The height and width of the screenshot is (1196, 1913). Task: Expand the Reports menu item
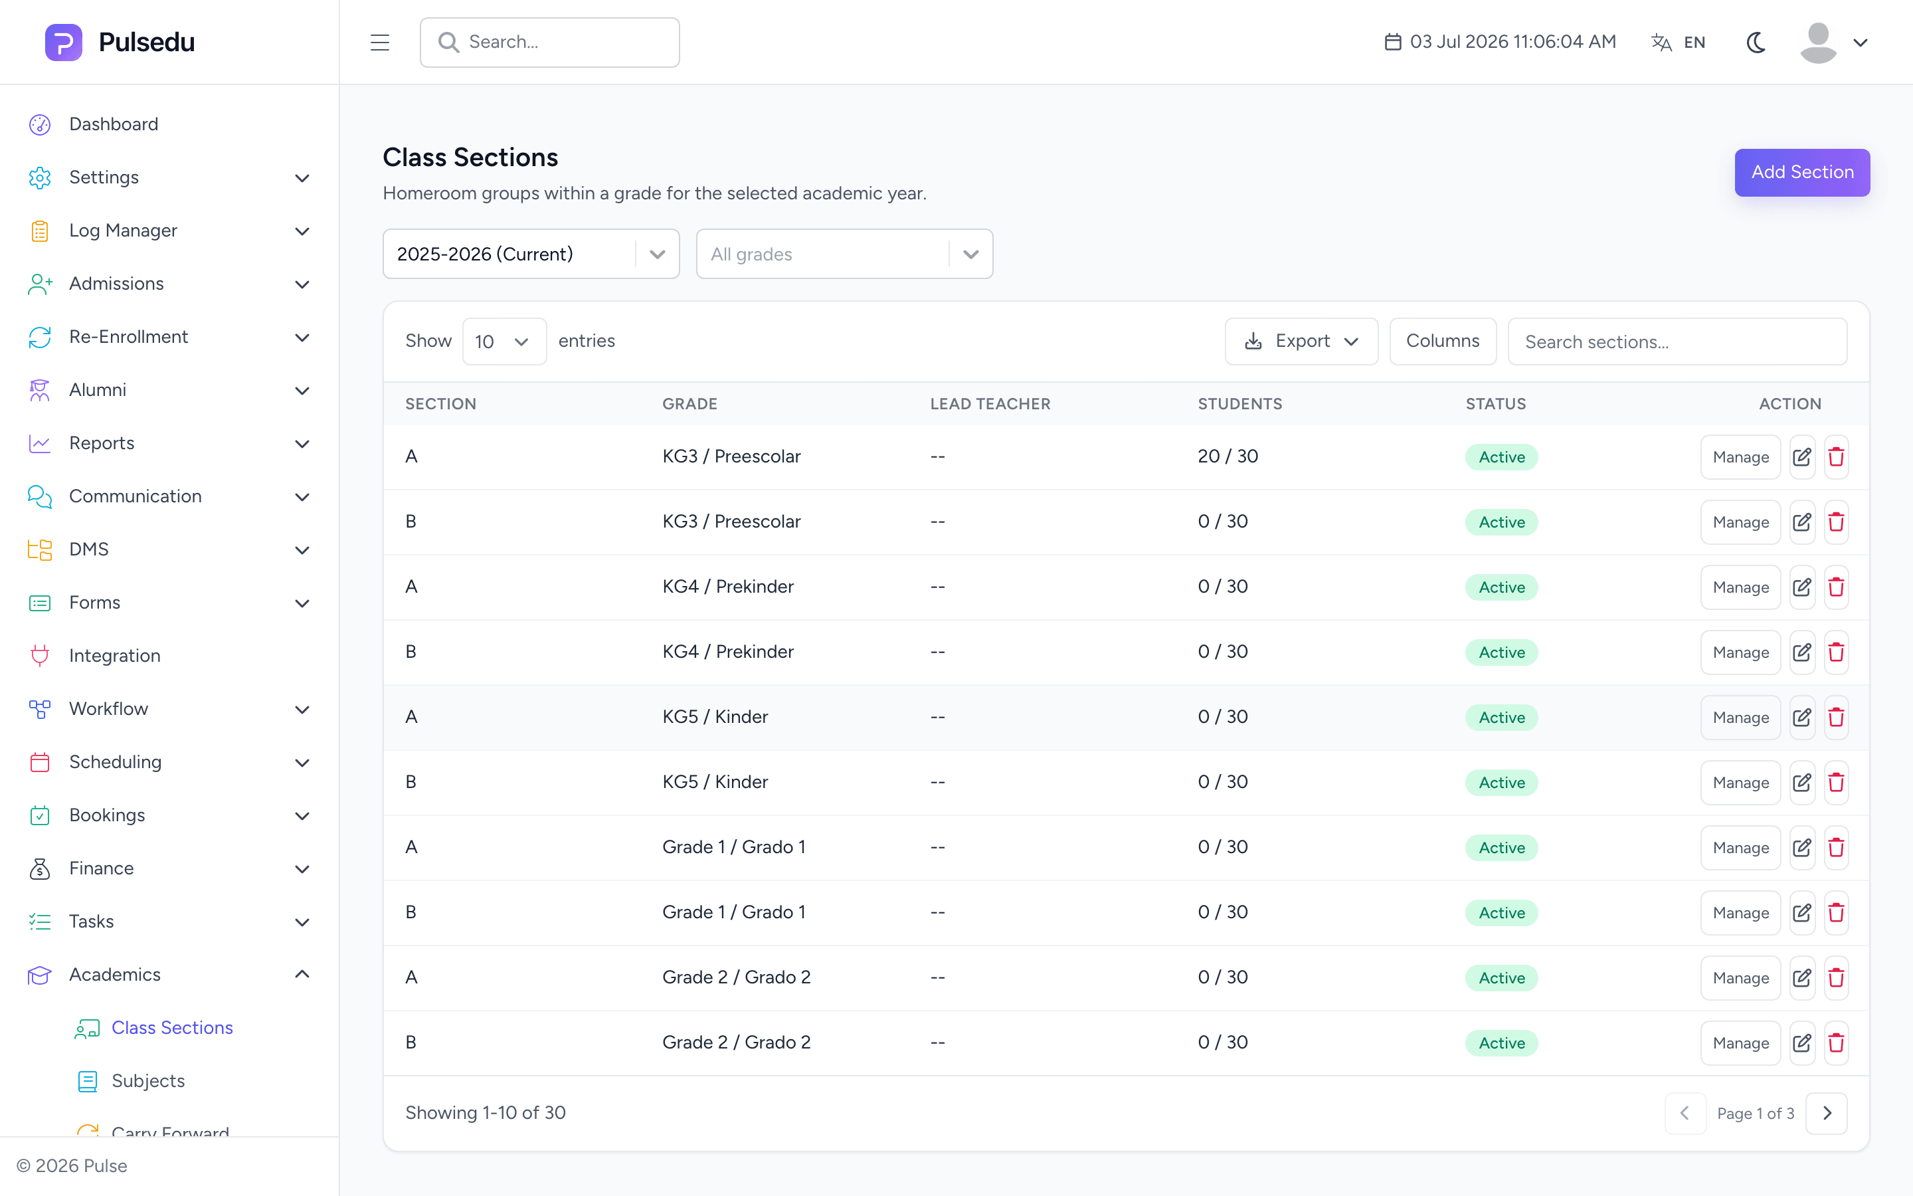coord(169,443)
